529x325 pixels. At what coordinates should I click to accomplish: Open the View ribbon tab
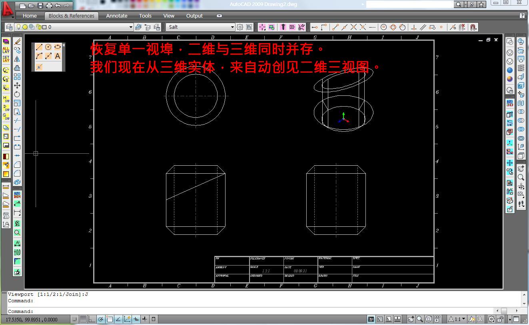(169, 16)
